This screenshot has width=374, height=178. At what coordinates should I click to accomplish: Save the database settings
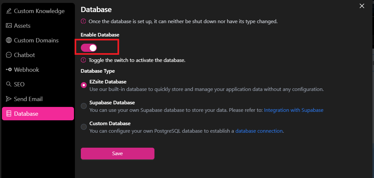[x=117, y=154]
